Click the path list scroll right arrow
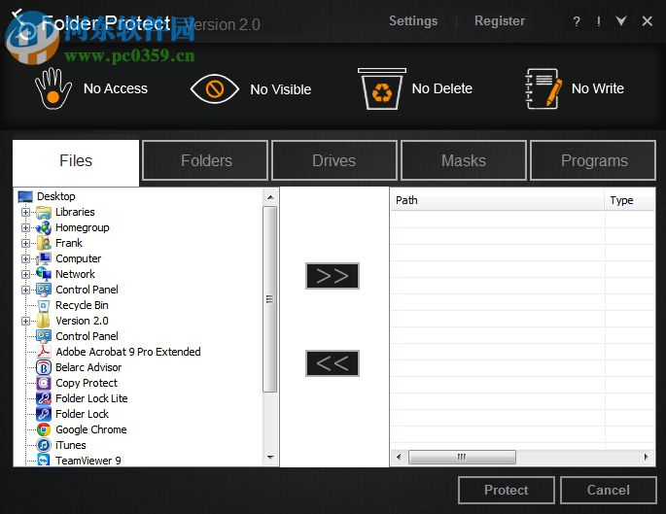Image resolution: width=666 pixels, height=514 pixels. pyautogui.click(x=646, y=457)
